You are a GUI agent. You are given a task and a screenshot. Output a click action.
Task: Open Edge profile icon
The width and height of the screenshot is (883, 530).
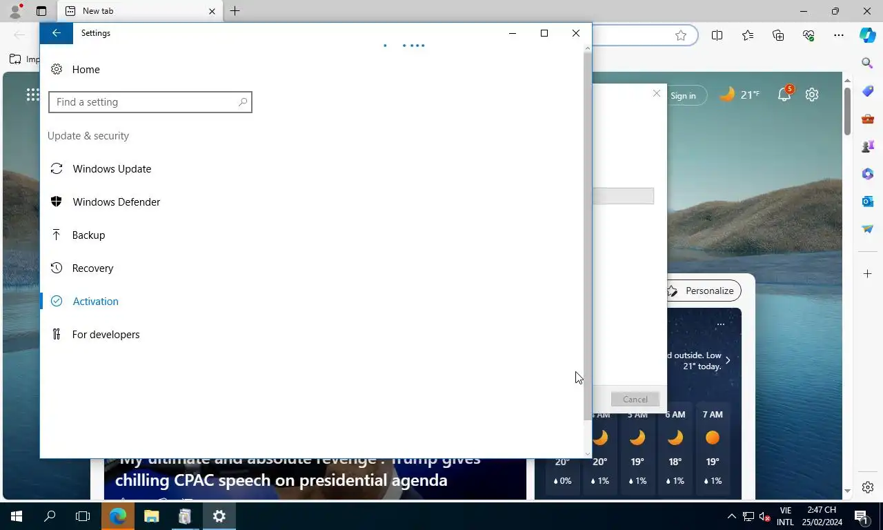[15, 11]
